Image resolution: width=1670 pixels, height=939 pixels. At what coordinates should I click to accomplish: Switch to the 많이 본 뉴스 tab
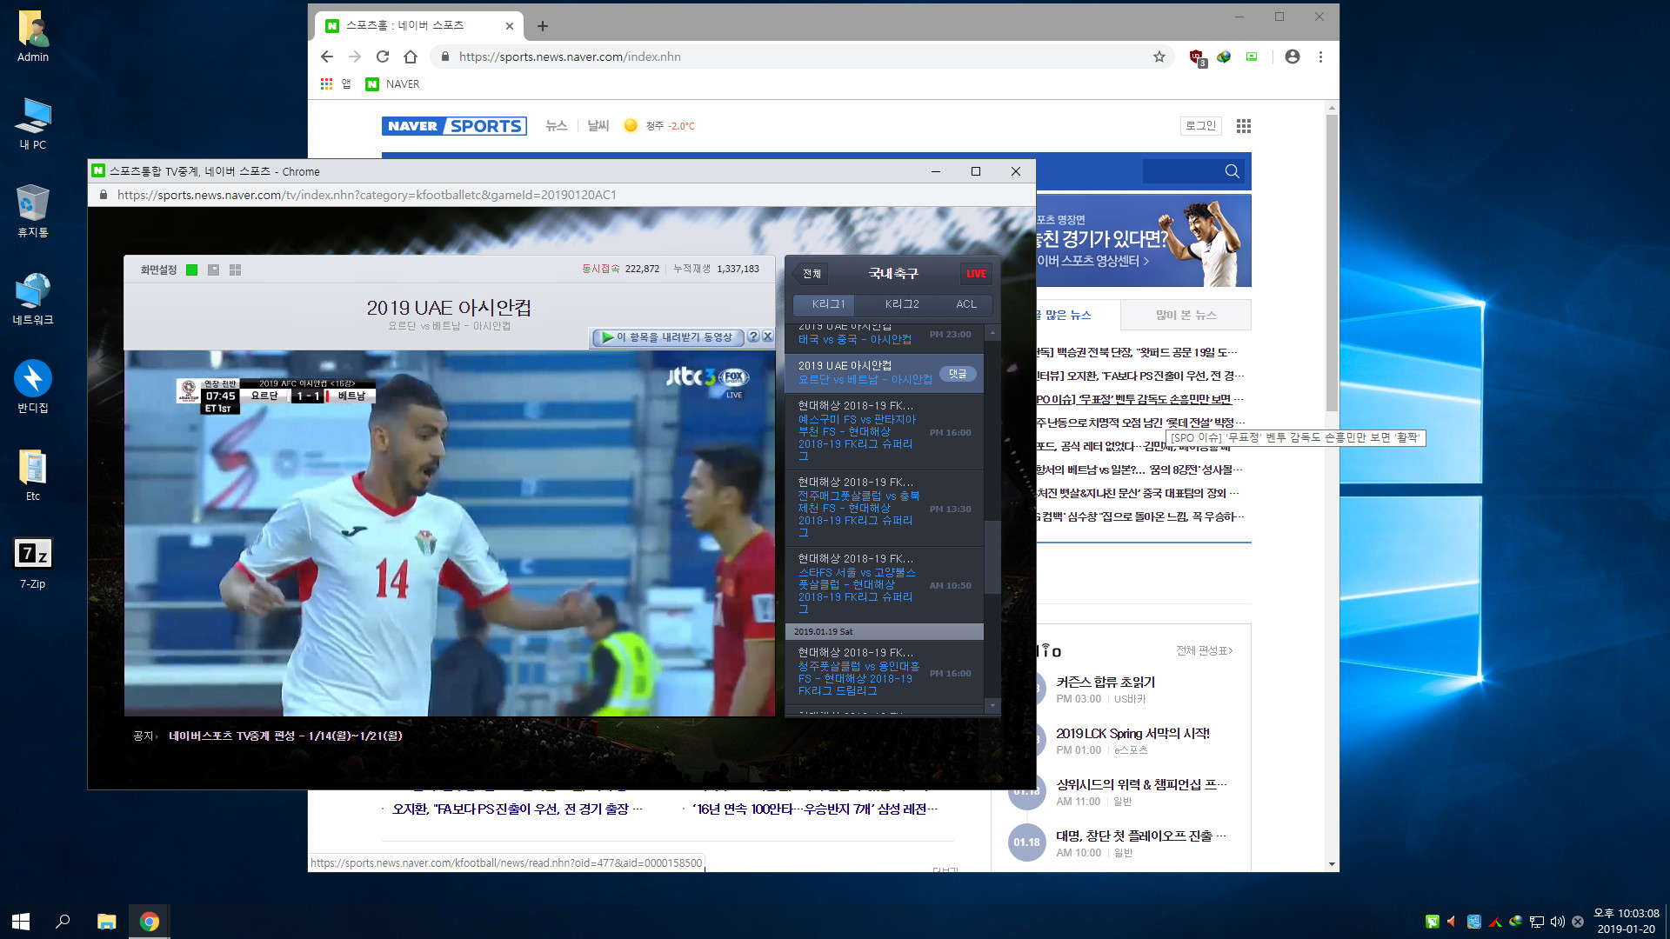pos(1186,315)
